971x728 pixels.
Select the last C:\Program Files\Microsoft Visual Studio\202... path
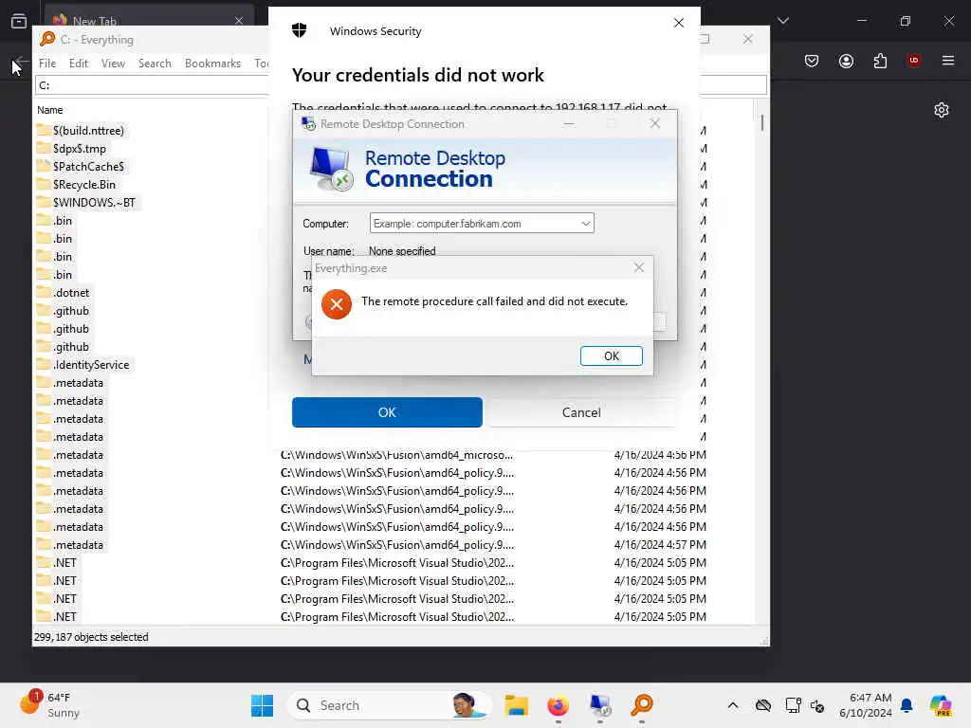397,617
